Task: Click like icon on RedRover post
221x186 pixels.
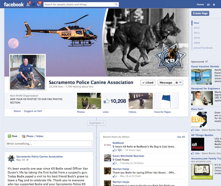Action: point(114,150)
